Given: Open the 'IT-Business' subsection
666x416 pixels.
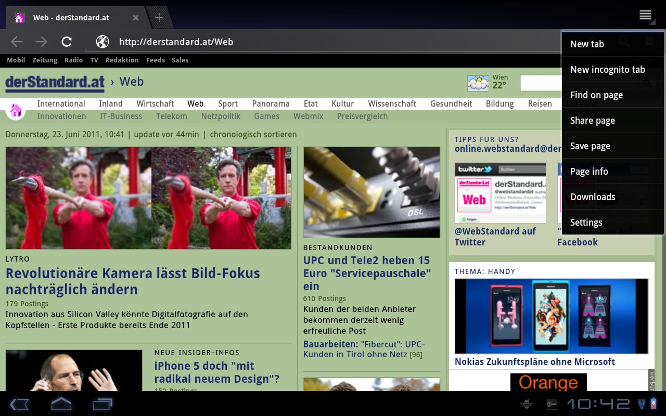Looking at the screenshot, I should click(121, 116).
